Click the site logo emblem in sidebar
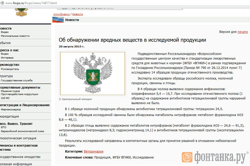This screenshot has height=166, width=250. tap(21, 12)
